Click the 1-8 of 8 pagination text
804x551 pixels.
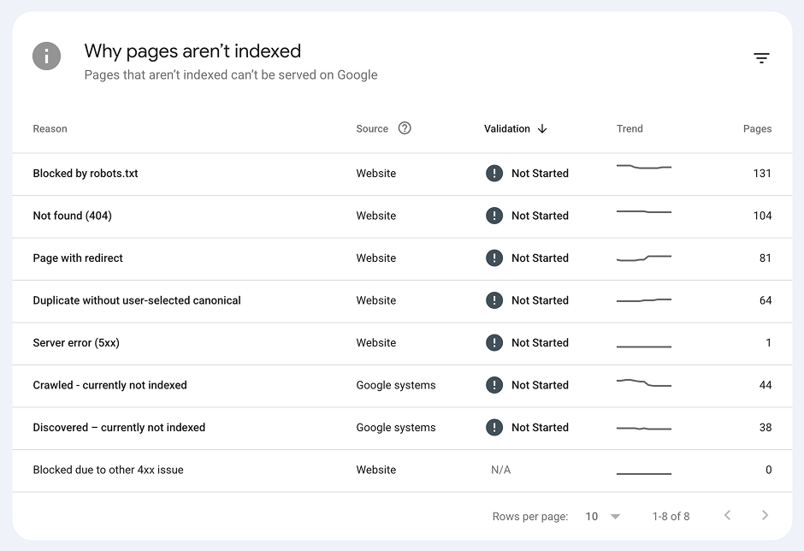point(671,516)
